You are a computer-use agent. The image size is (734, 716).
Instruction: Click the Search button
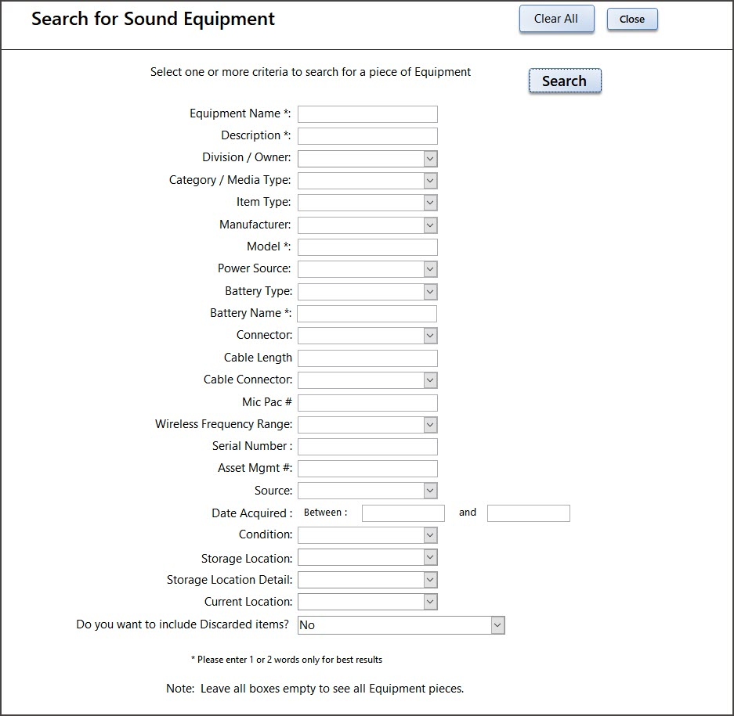tap(565, 81)
